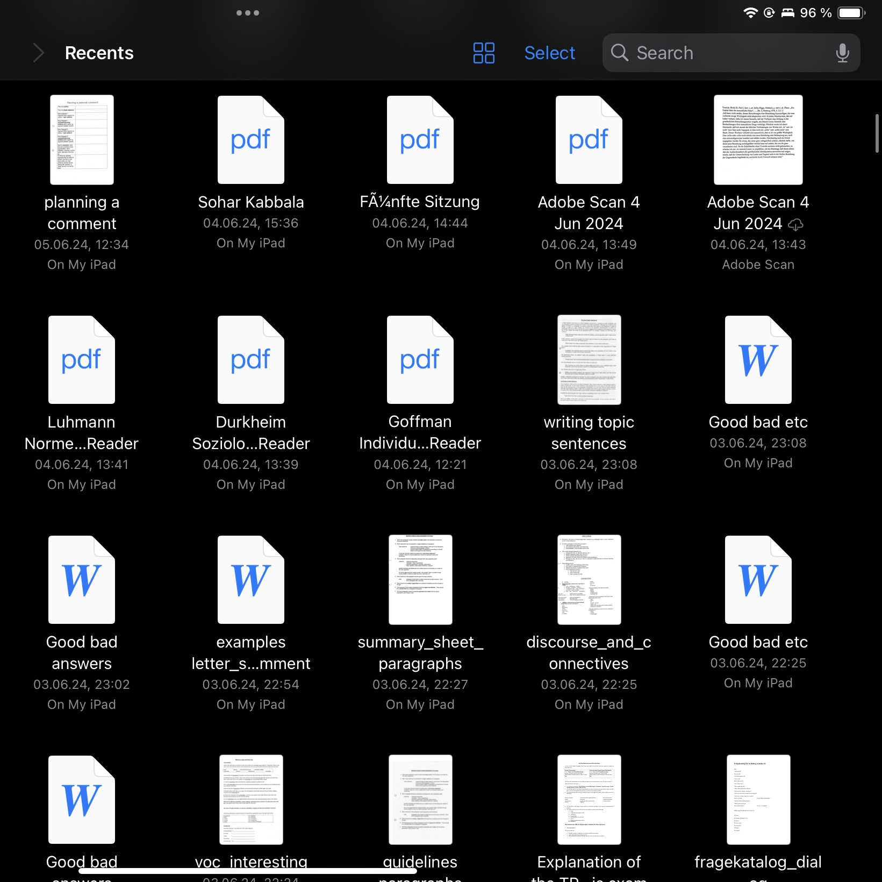The height and width of the screenshot is (882, 882).
Task: Open the Durkheim Soziolo...Reader pdf icon
Action: [250, 360]
